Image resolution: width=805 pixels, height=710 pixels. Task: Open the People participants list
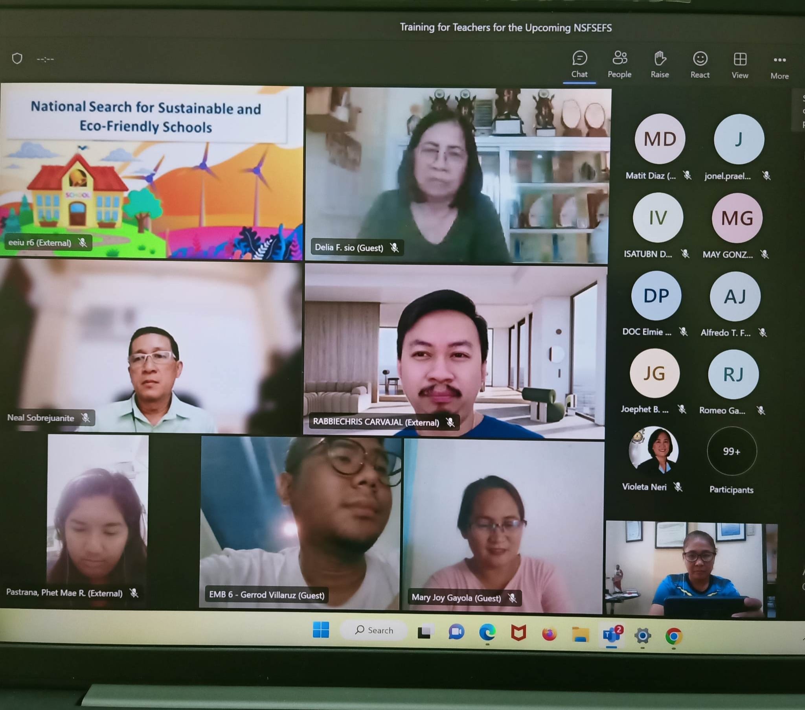click(x=619, y=64)
